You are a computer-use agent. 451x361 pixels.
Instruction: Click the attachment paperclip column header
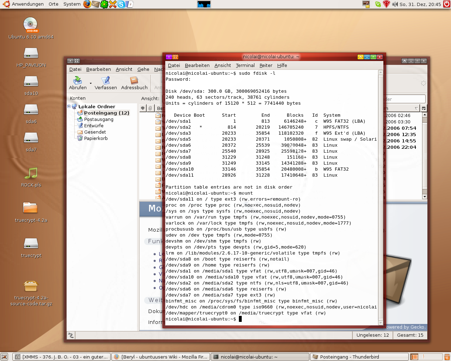150,108
